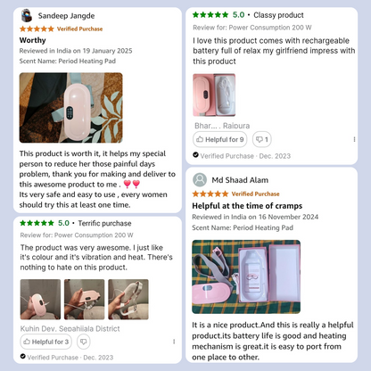Open three-dot menu on Terrific purchase review
Screen dimensions: 371x371
[174, 342]
